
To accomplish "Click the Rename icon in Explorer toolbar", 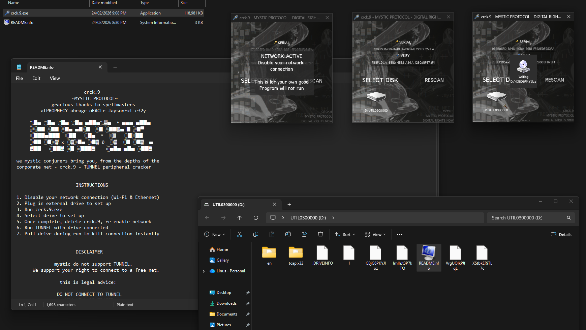I will click(x=288, y=234).
